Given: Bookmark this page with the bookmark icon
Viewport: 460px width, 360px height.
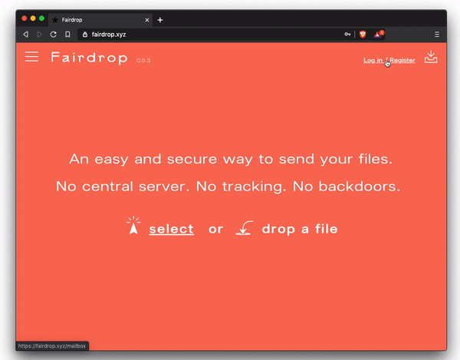Looking at the screenshot, I should (x=67, y=35).
